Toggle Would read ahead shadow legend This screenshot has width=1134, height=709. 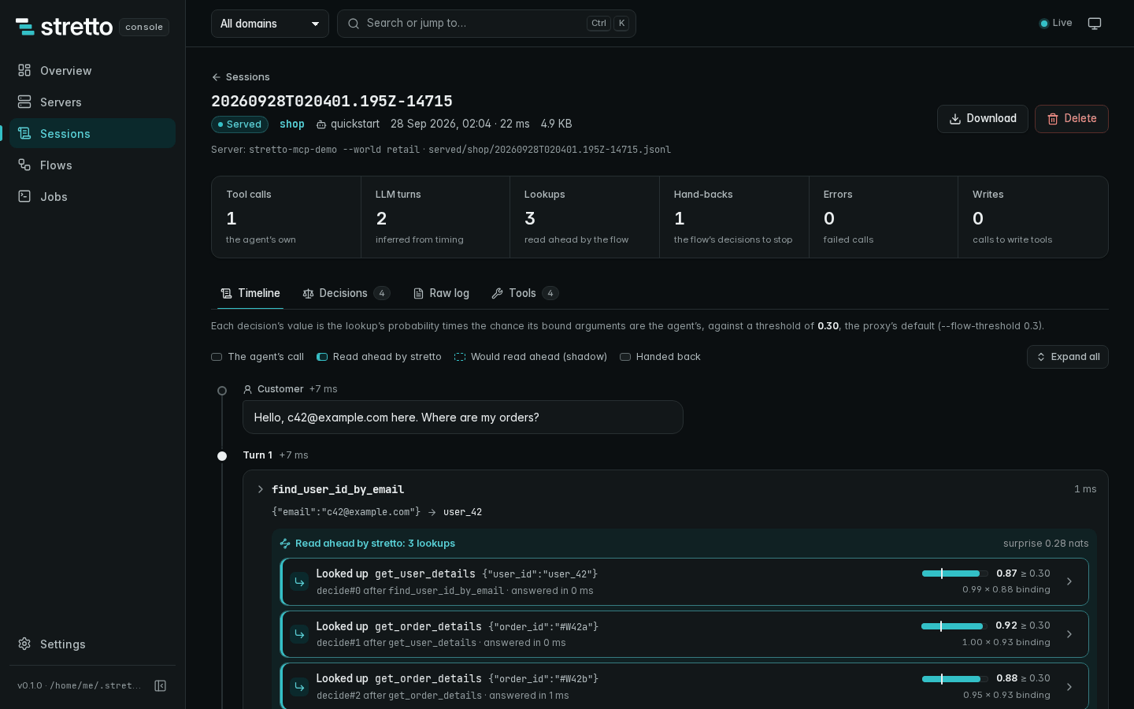[x=531, y=357]
